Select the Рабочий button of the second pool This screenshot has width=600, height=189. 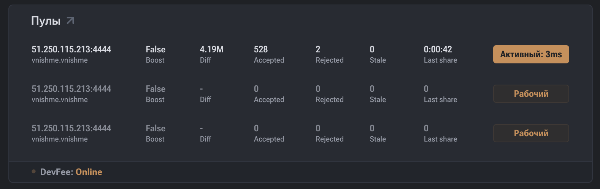point(531,94)
